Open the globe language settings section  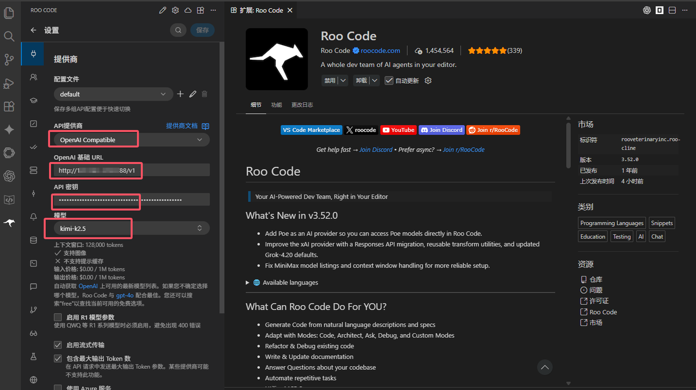pyautogui.click(x=33, y=380)
